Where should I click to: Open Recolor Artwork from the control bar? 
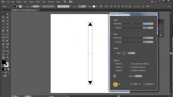[x=101, y=6]
